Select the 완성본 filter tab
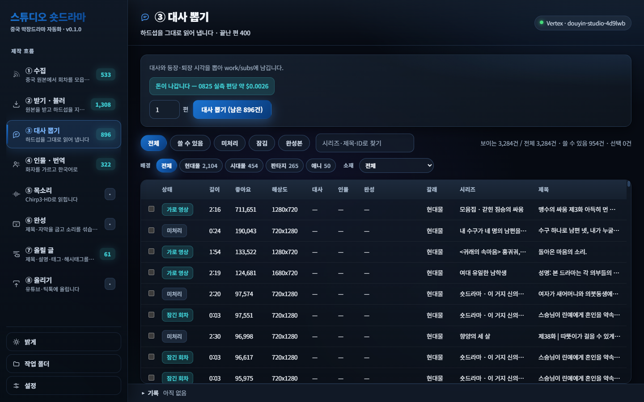The width and height of the screenshot is (644, 402). click(294, 143)
